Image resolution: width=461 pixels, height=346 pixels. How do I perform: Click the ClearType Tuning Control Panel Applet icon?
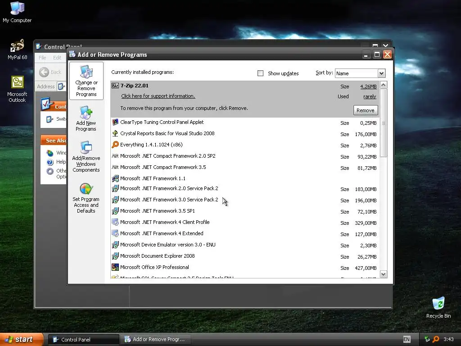115,122
